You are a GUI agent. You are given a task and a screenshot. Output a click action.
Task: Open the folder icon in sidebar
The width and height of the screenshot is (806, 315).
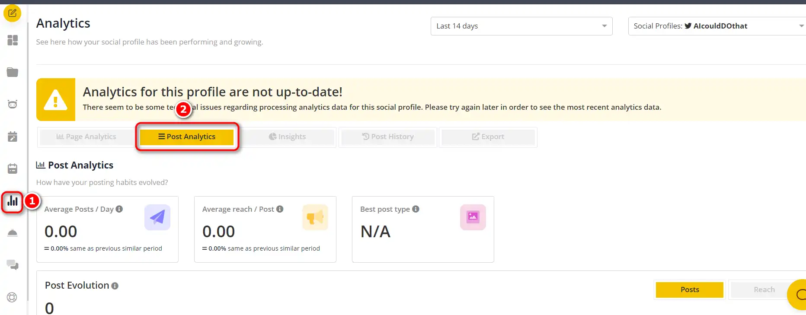click(13, 72)
